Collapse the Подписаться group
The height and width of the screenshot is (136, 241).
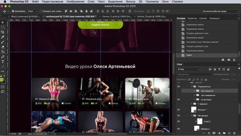pos(192,87)
